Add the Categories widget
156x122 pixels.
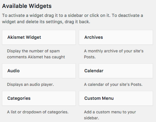click(x=39, y=98)
